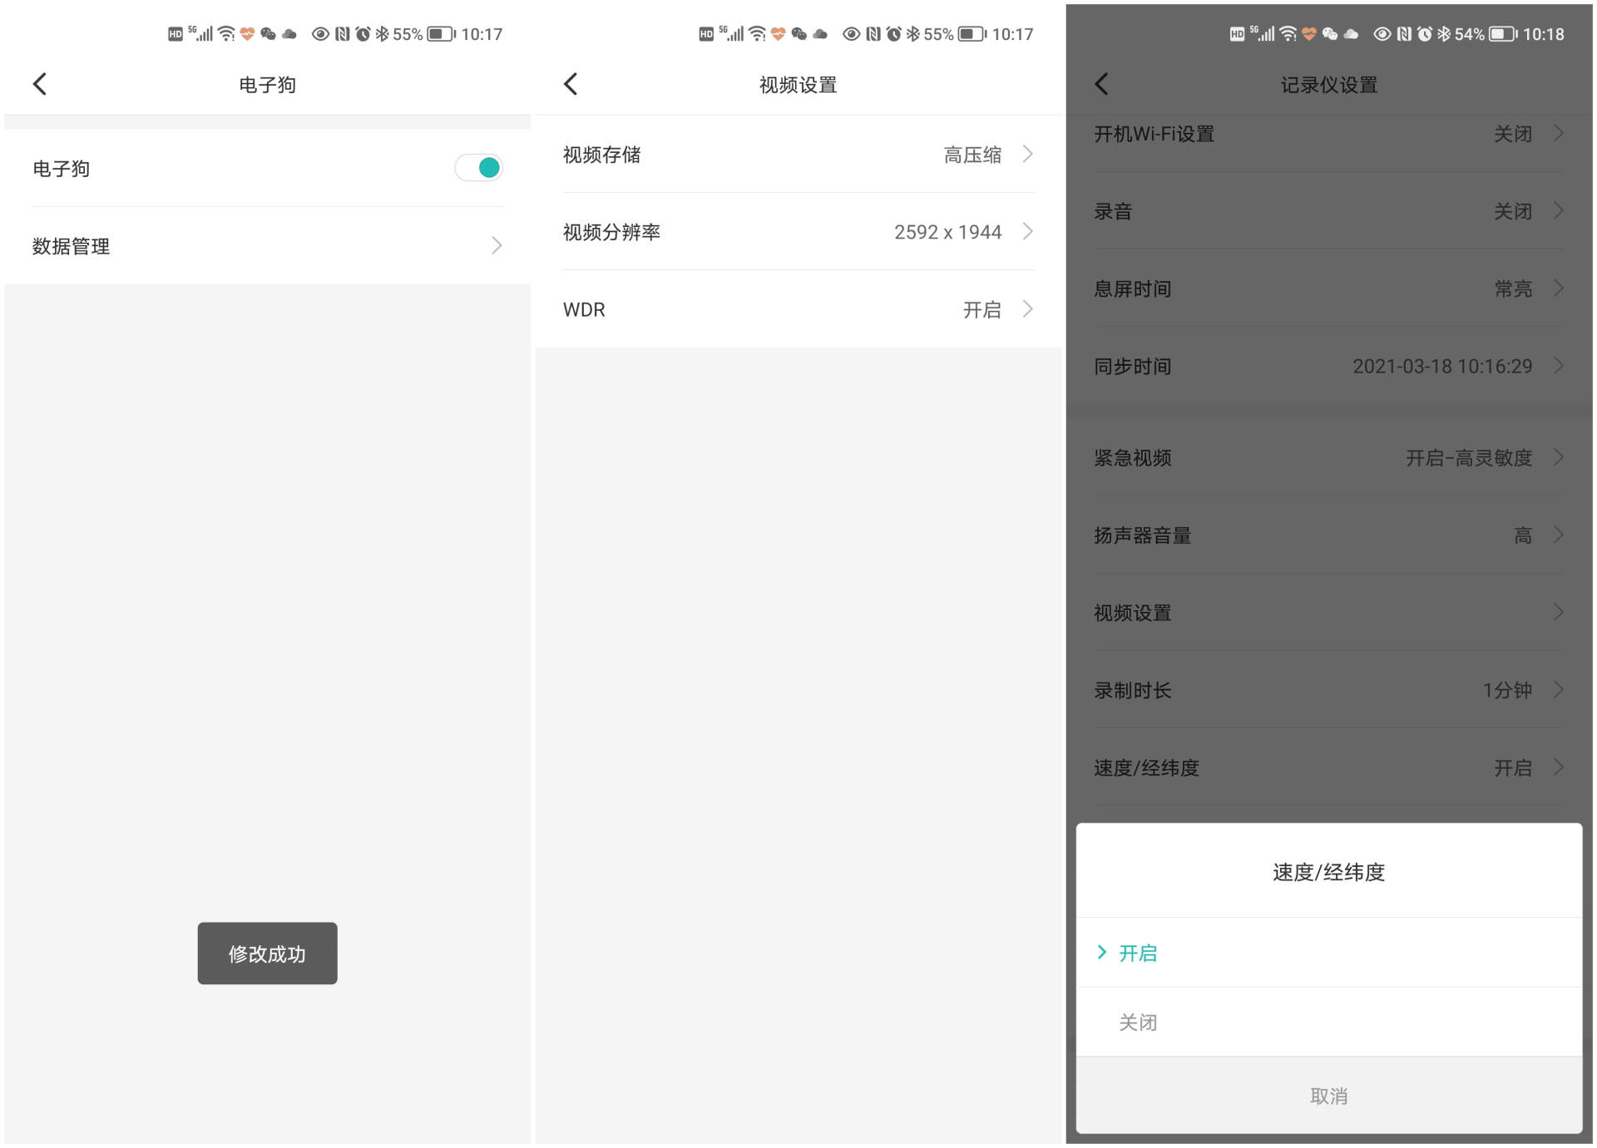
Task: Tap the alarm clock status bar icon
Action: point(1424,33)
